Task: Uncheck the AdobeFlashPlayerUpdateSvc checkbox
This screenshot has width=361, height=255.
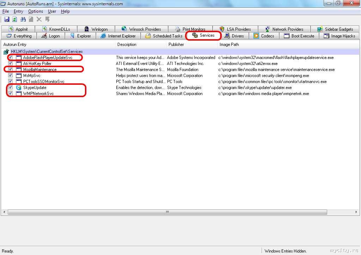Action: tap(11, 57)
